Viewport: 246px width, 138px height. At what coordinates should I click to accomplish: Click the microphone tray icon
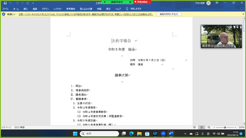click(203, 134)
